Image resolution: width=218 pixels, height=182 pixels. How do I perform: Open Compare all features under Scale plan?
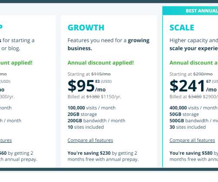tap(192, 140)
